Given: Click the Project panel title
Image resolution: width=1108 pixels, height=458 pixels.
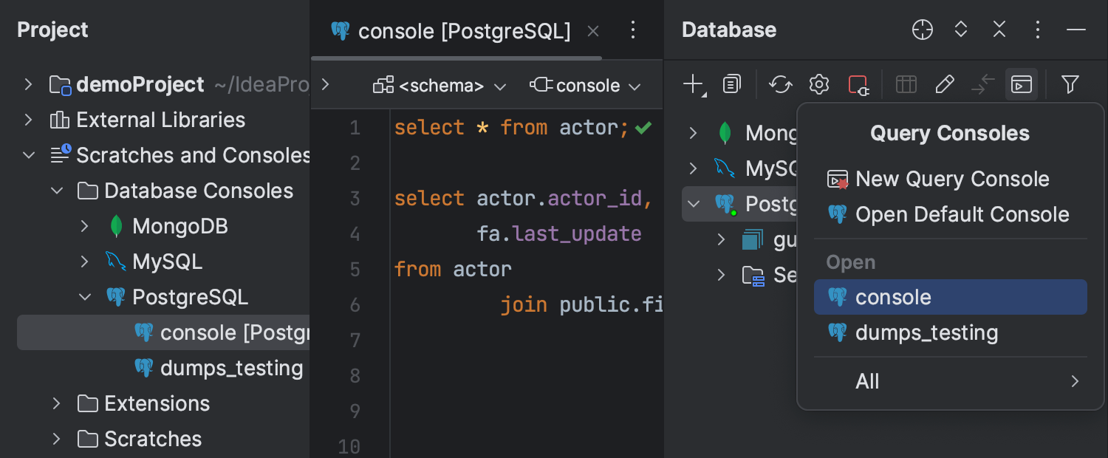Looking at the screenshot, I should 52,30.
